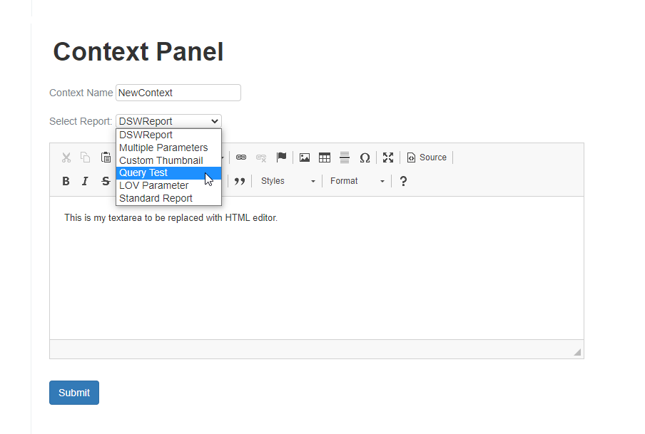The width and height of the screenshot is (645, 434).
Task: Toggle Bold formatting
Action: click(x=66, y=181)
